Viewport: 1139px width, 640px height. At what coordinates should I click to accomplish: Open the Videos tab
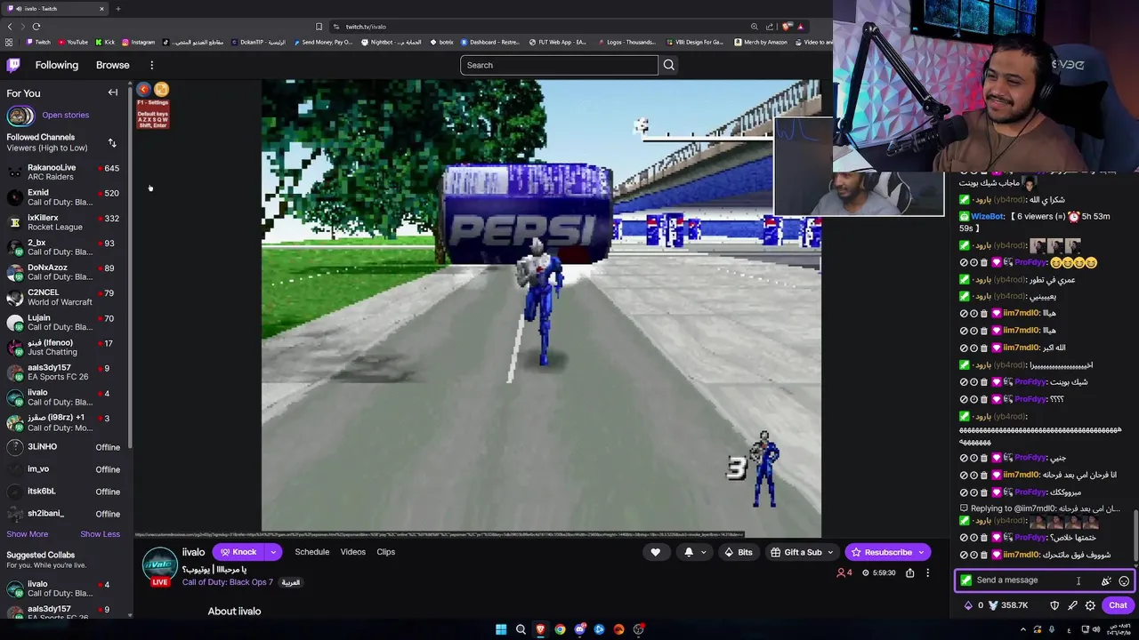tap(353, 552)
